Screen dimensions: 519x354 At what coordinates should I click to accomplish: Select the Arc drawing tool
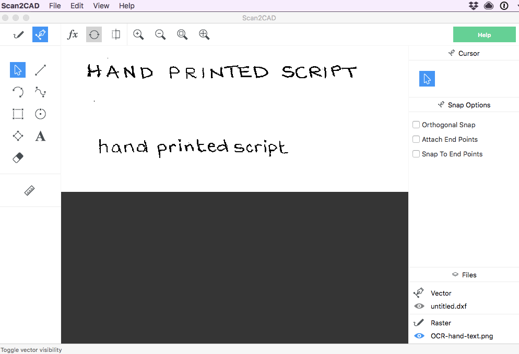pos(17,92)
